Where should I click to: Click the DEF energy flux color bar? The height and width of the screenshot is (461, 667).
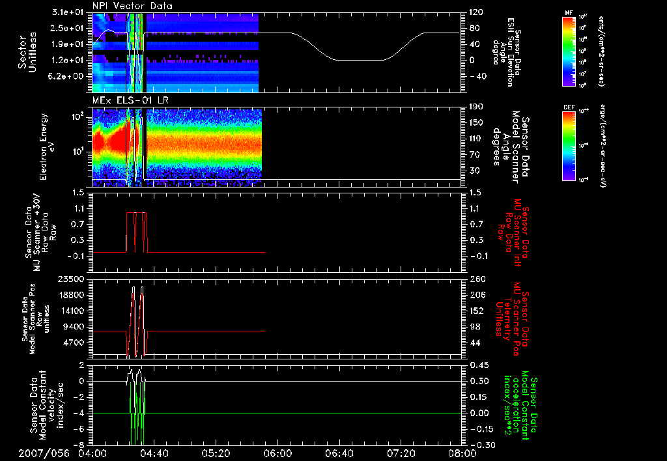(569, 146)
